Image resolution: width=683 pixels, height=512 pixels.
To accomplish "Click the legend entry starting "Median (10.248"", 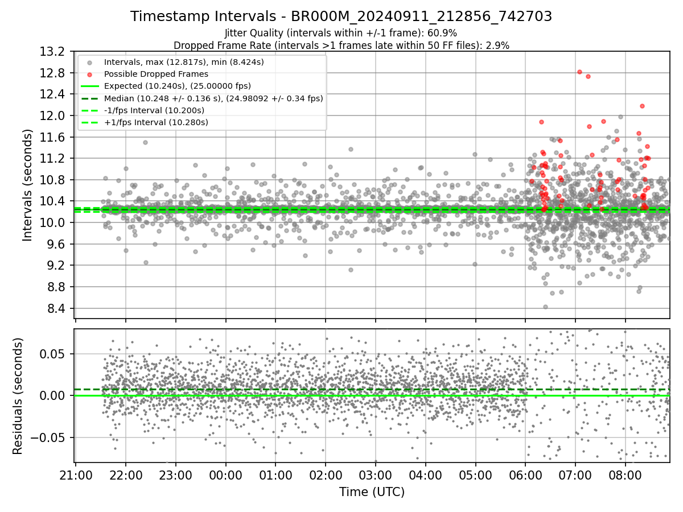I will point(213,98).
